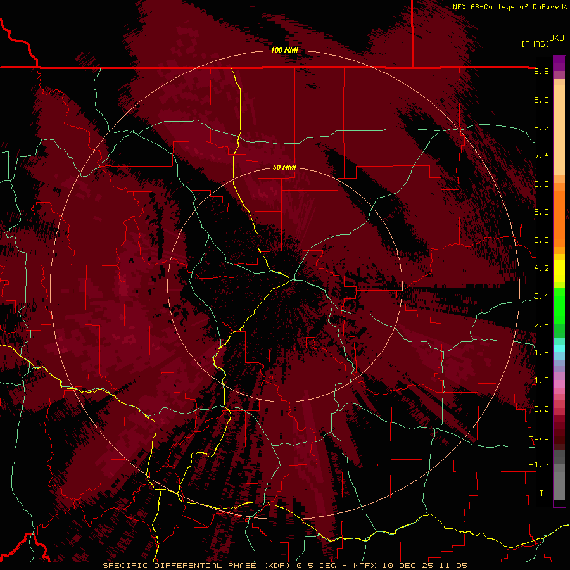Viewport: 570px width, 570px height.
Task: Pick the light peach band of the legend
Action: (559, 130)
